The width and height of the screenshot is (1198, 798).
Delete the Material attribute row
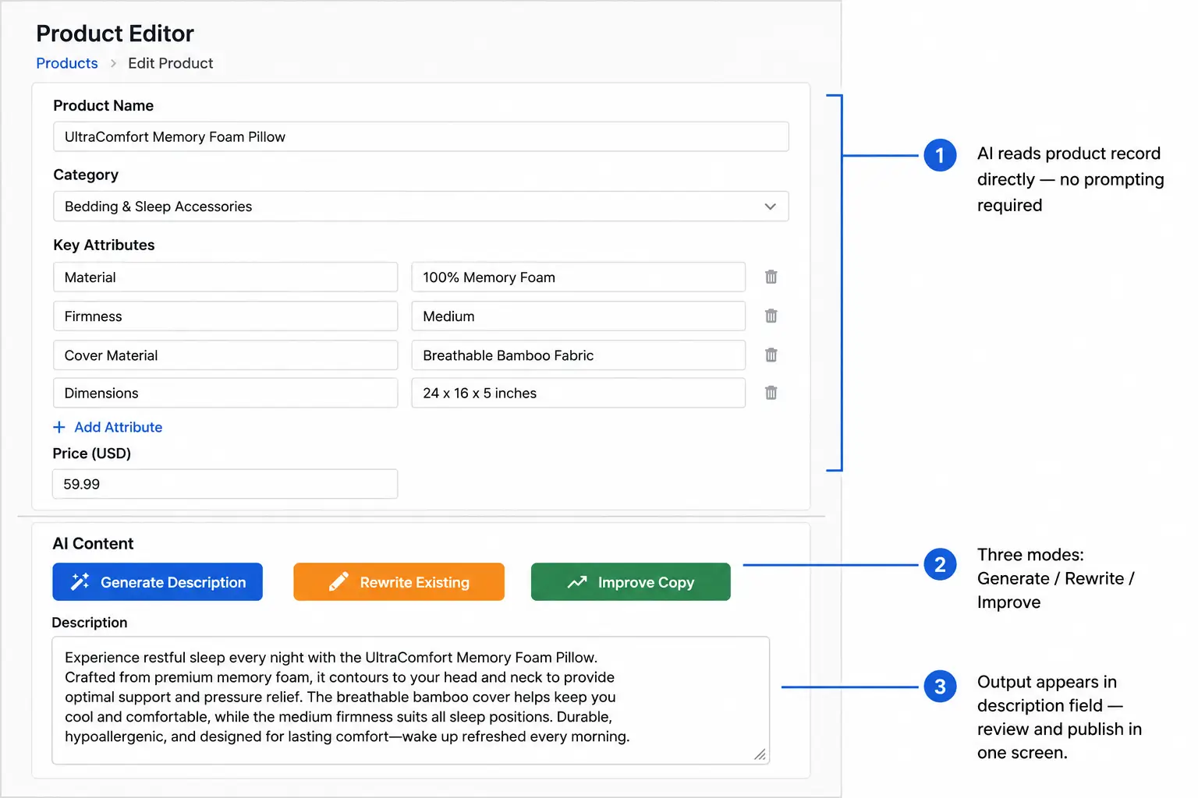point(771,277)
